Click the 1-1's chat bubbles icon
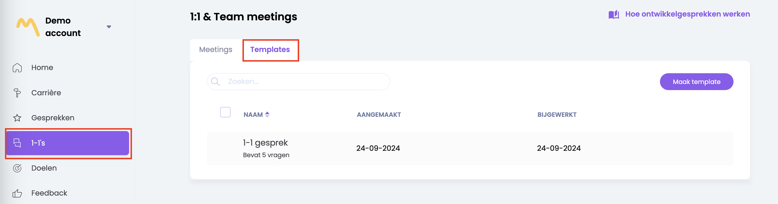The width and height of the screenshot is (778, 204). coord(17,143)
